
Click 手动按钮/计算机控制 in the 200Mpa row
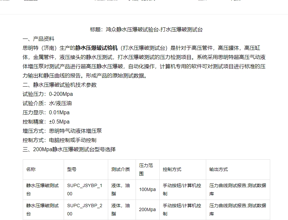point(183,210)
